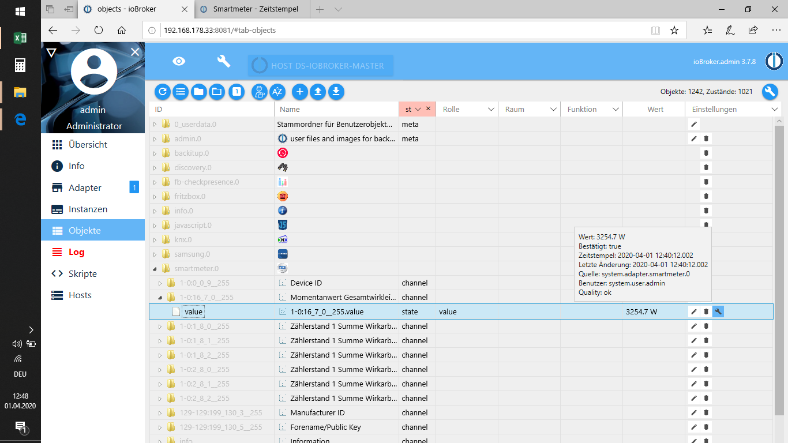Close the sidebar with the X icon

(135, 52)
